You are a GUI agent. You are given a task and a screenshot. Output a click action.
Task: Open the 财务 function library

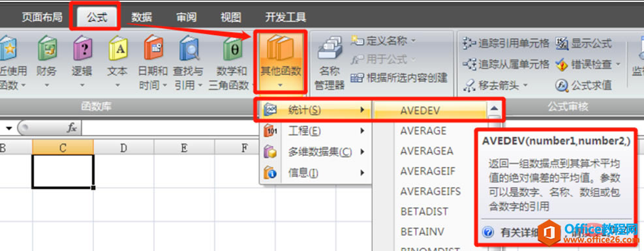pyautogui.click(x=46, y=61)
